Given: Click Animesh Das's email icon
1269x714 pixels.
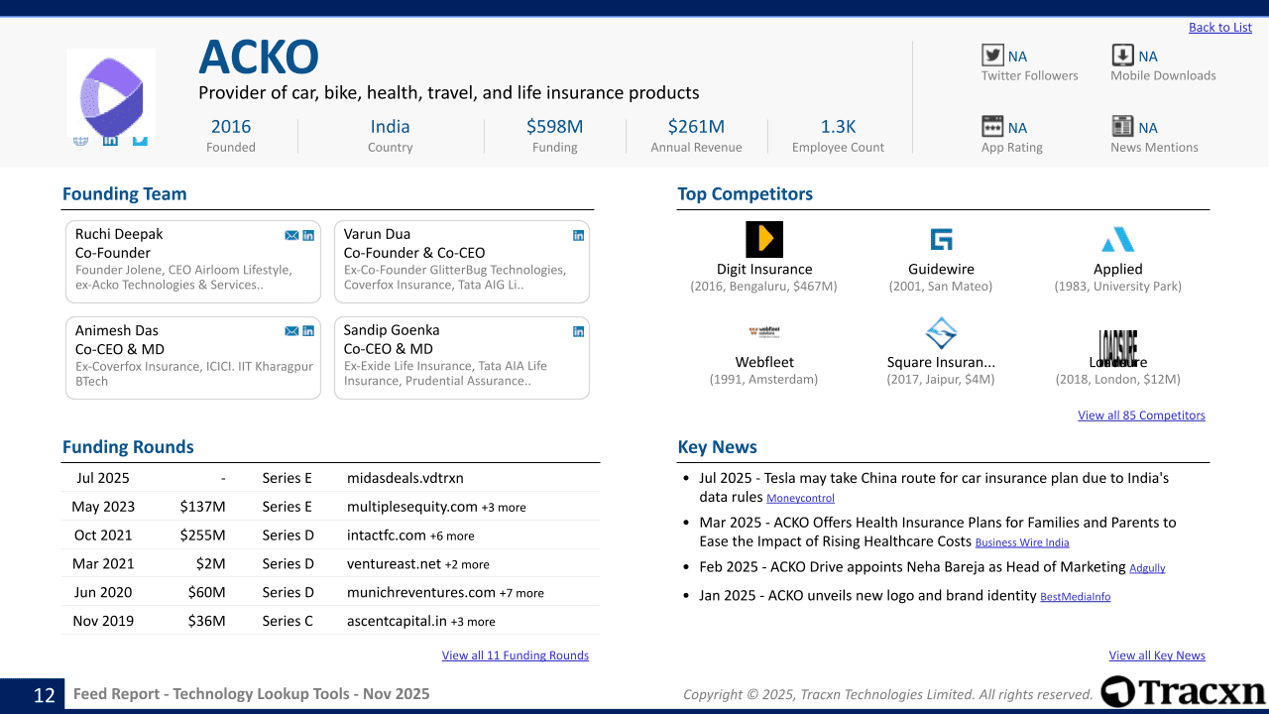Looking at the screenshot, I should pos(291,331).
